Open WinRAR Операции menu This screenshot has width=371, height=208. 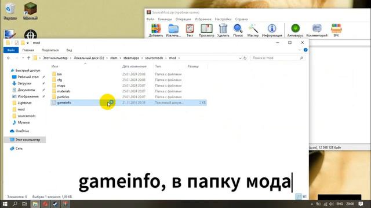click(x=183, y=19)
